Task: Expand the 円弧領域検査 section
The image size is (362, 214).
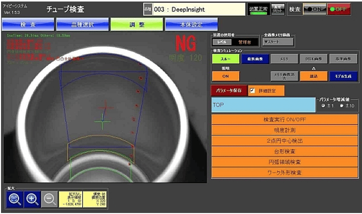Action: pyautogui.click(x=285, y=162)
